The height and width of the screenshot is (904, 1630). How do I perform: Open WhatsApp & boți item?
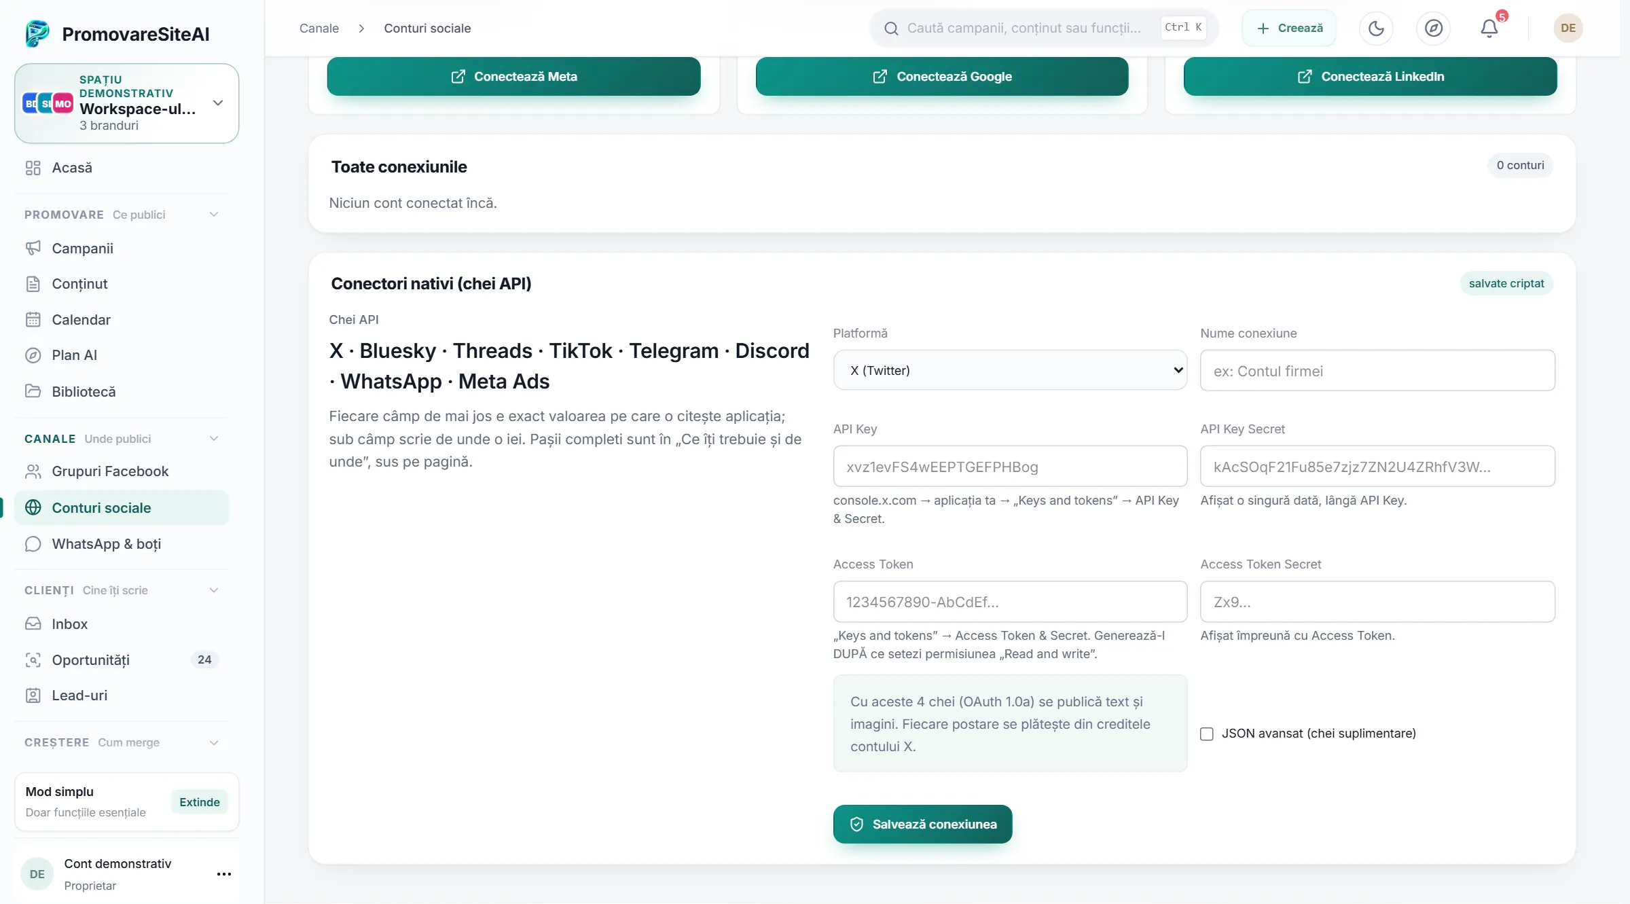(x=122, y=544)
